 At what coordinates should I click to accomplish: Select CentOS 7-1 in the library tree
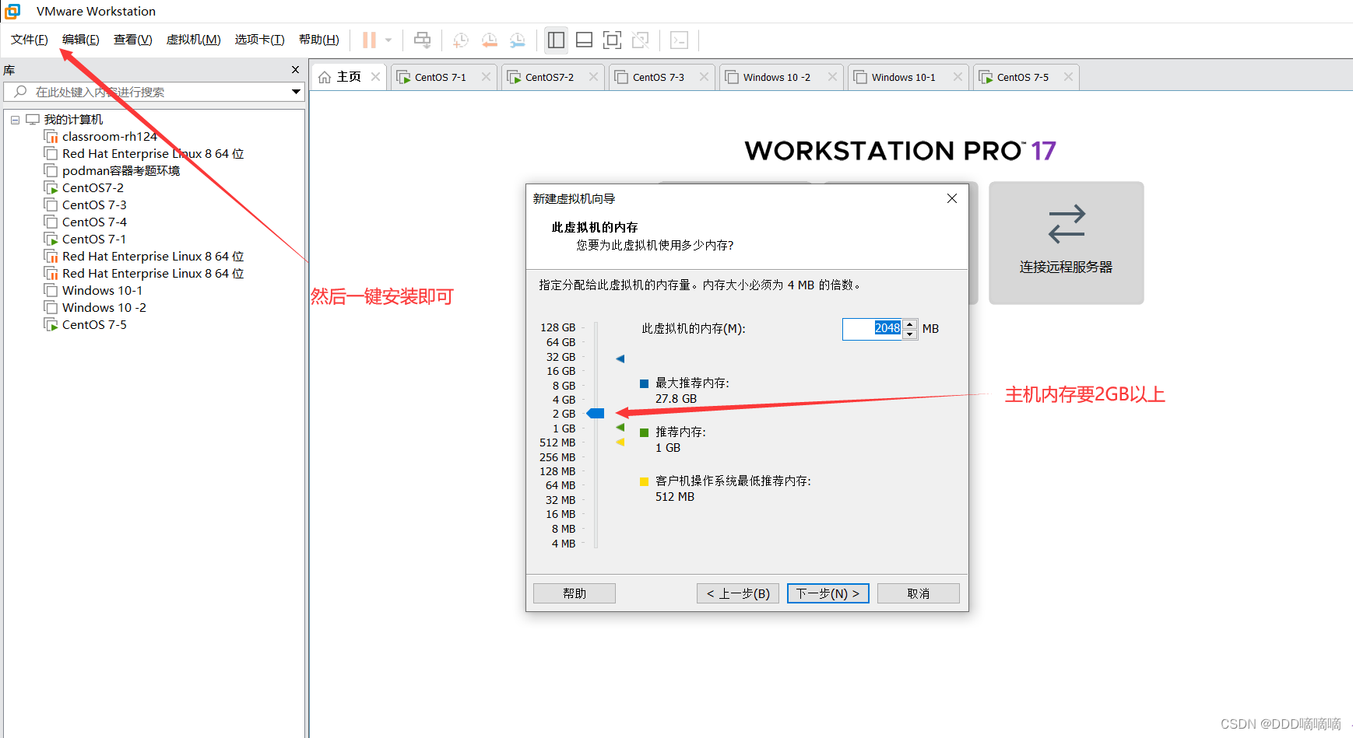coord(94,239)
